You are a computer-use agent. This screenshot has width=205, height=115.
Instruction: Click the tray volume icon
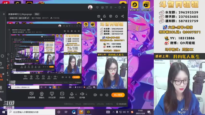(124, 112)
